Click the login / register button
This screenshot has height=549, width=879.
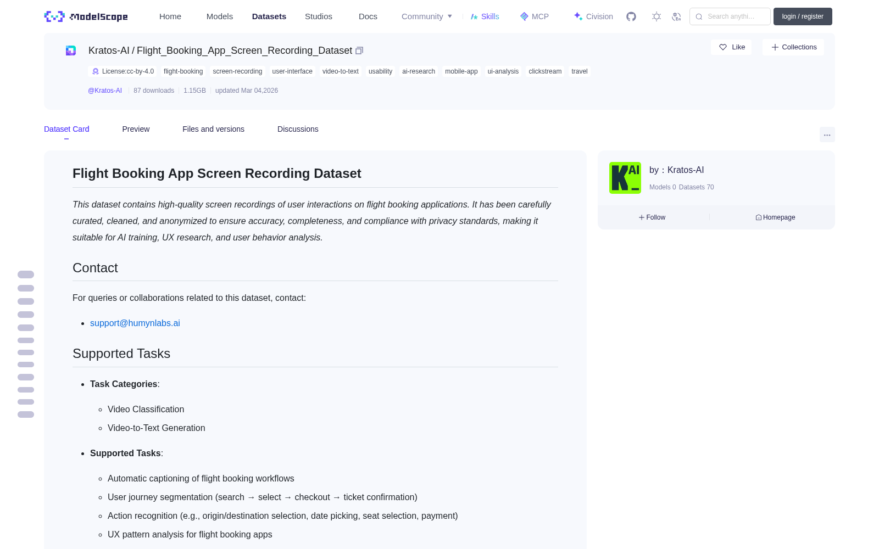(x=803, y=16)
